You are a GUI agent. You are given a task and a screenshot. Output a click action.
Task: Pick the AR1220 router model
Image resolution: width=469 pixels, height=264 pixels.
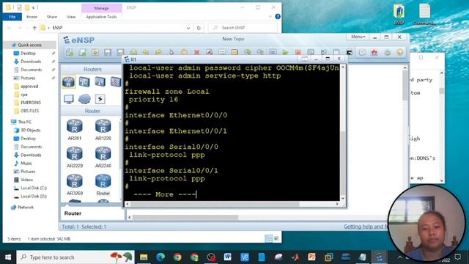[103, 129]
